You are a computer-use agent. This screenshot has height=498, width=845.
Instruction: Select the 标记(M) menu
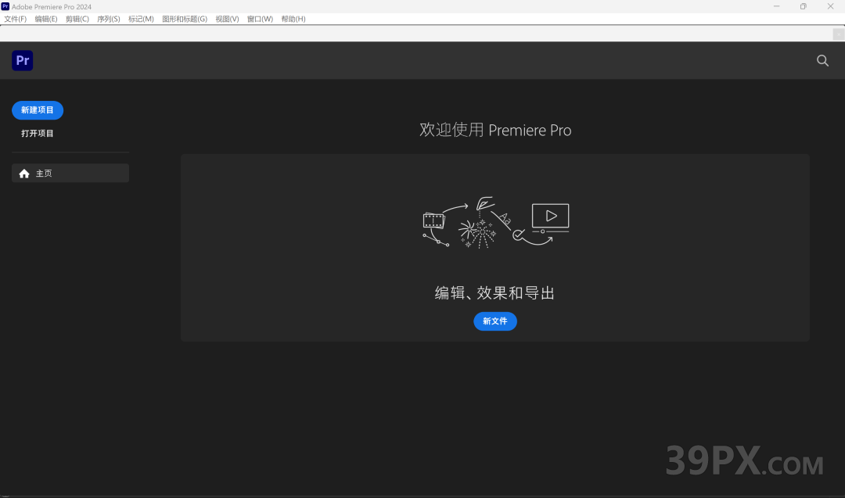pyautogui.click(x=141, y=19)
